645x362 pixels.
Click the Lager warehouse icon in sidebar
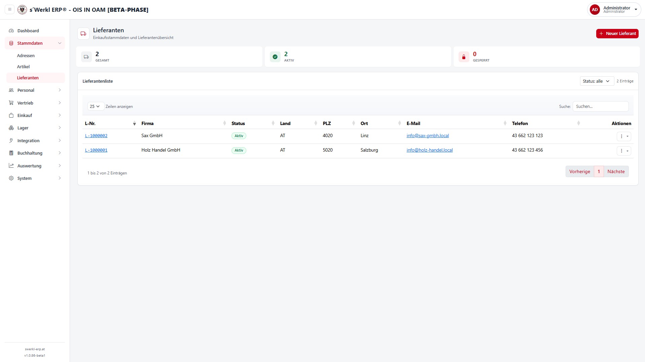[x=11, y=128]
